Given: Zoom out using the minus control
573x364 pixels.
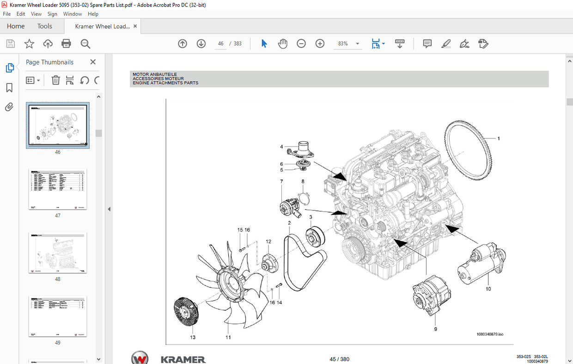Looking at the screenshot, I should 301,43.
